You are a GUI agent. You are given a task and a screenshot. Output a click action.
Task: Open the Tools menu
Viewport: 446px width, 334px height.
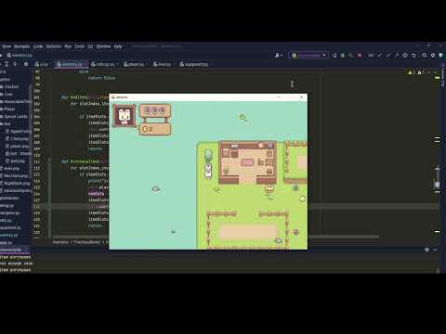(x=79, y=46)
